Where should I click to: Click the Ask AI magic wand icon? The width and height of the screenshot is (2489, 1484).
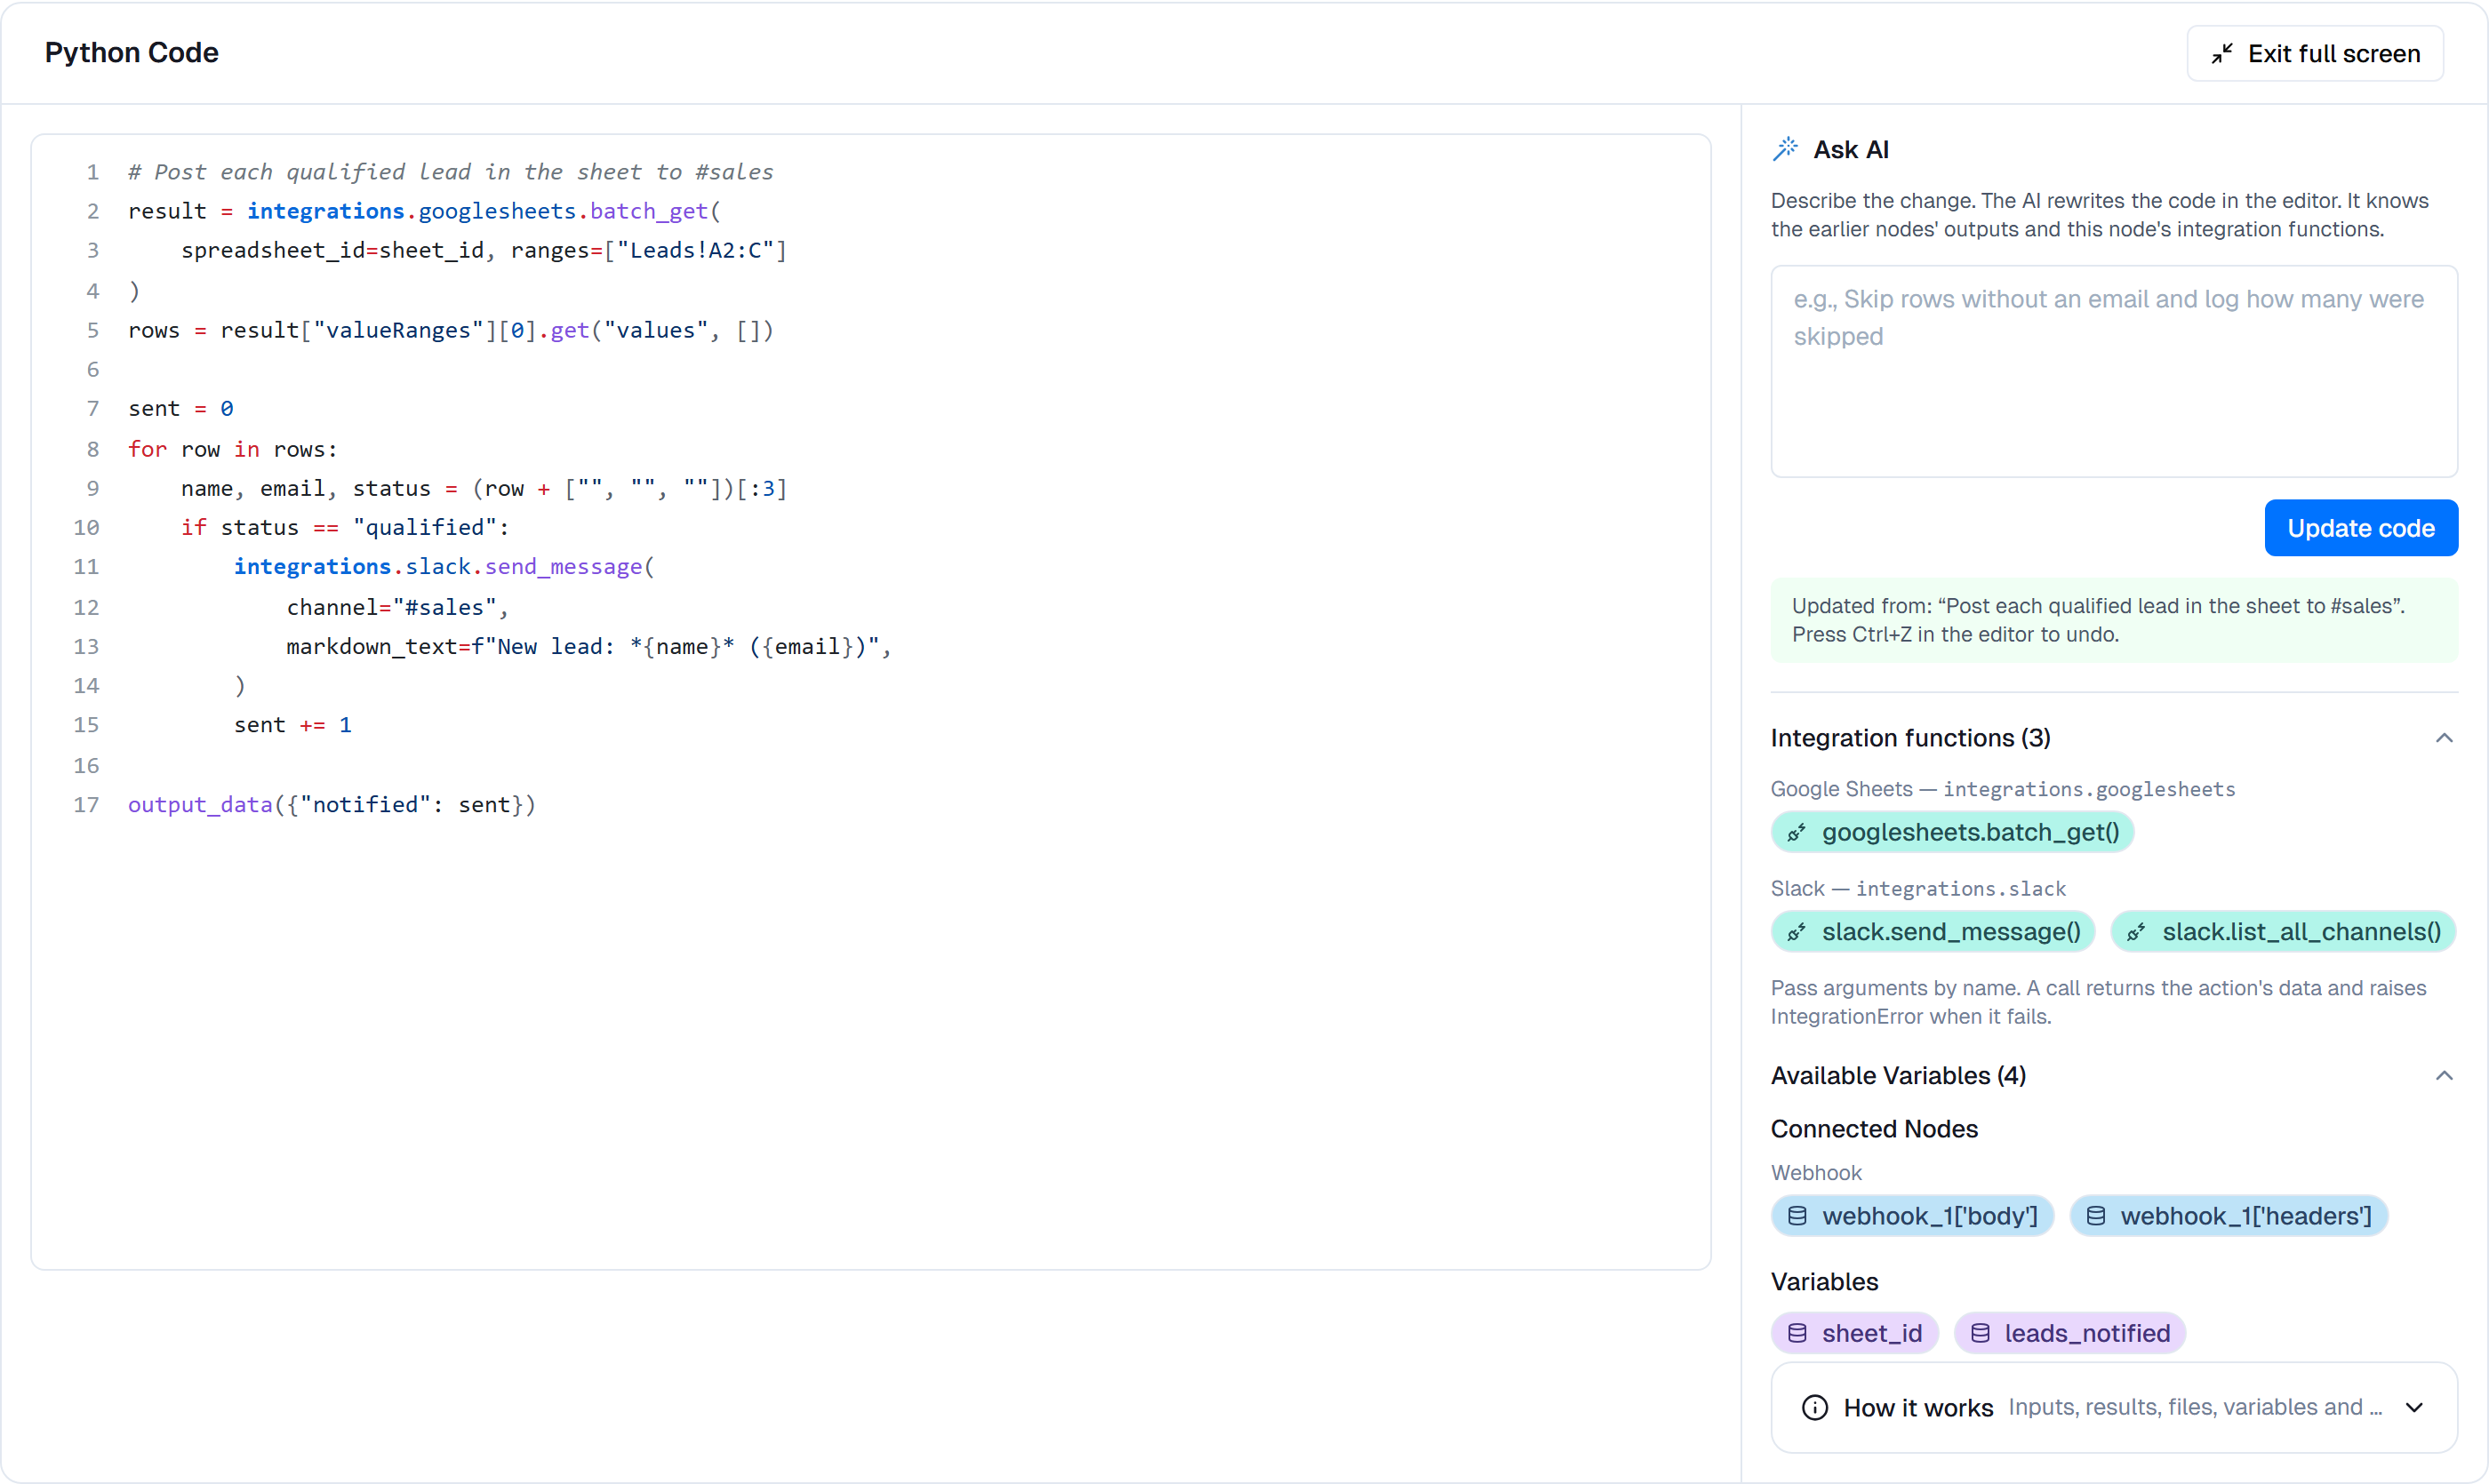[x=1785, y=149]
